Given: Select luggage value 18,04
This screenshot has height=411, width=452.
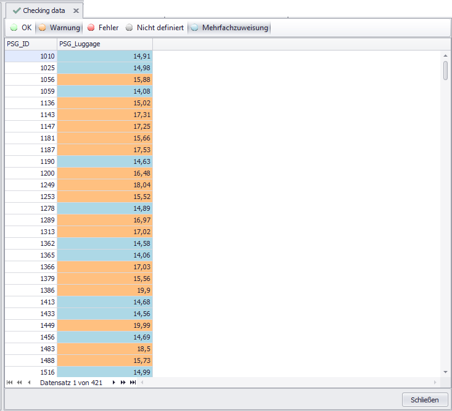Looking at the screenshot, I should (x=105, y=185).
